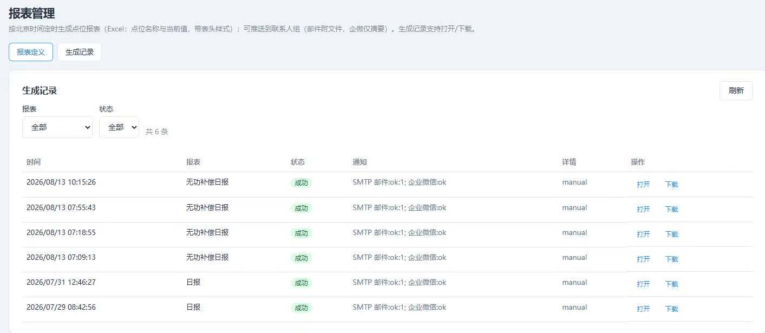
Task: Switch to the 生成记录 tab
Action: tap(80, 52)
